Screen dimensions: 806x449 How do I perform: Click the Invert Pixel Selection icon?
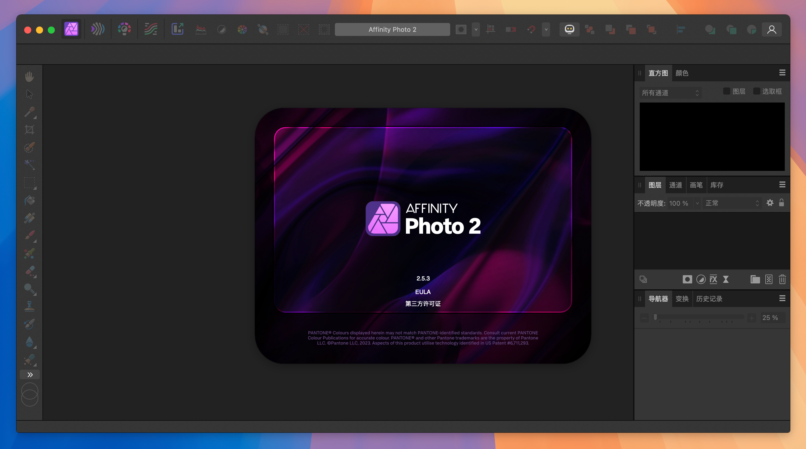324,30
